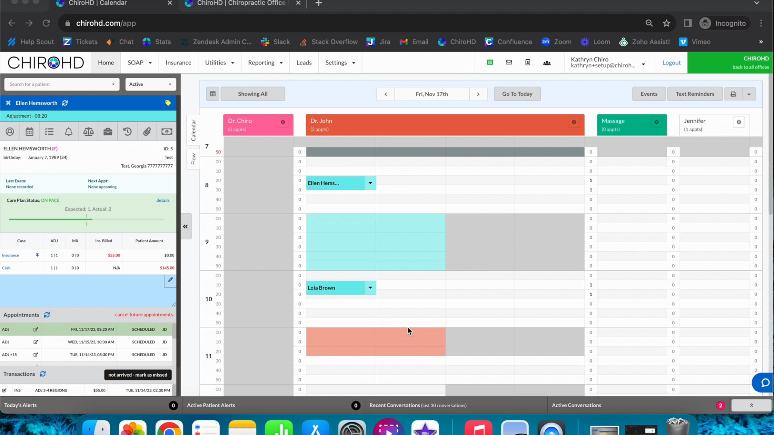
Task: Open the patient alerts bell icon
Action: tap(69, 131)
